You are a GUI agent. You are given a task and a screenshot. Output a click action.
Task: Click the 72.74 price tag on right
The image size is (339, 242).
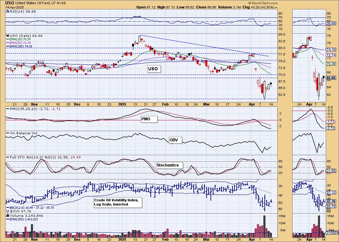[331, 55]
